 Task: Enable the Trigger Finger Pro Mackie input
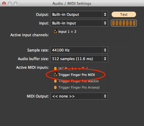[55, 81]
